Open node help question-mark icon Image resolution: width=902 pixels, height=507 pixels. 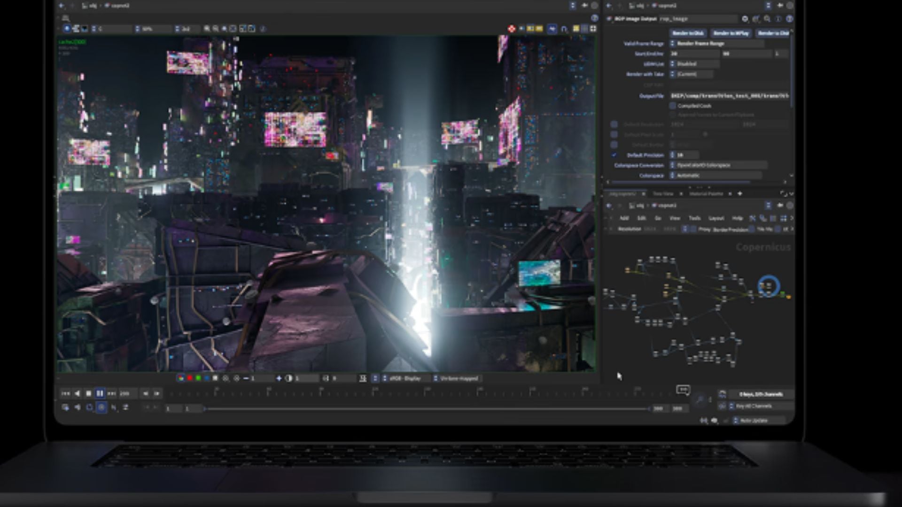(789, 19)
